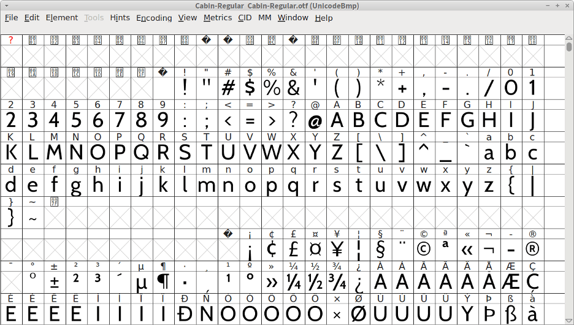Open the MM menu
574x325 pixels.
(265, 18)
